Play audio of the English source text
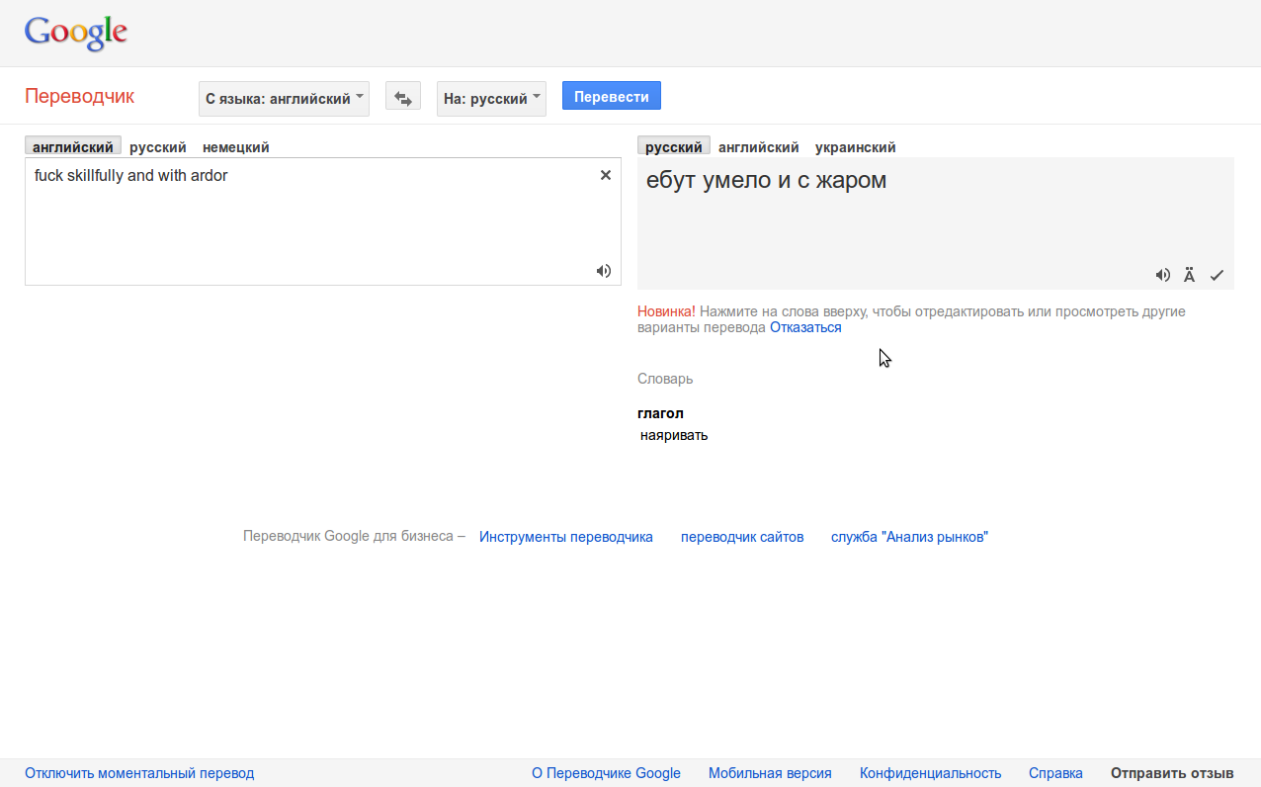 (603, 271)
